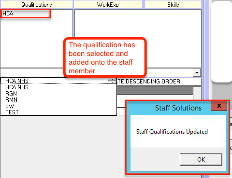Open the Skills tab header

[x=173, y=4]
